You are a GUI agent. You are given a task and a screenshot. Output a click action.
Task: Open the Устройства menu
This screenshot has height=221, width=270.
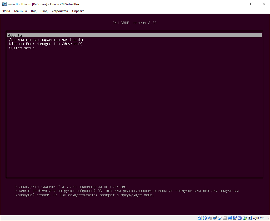pyautogui.click(x=59, y=11)
